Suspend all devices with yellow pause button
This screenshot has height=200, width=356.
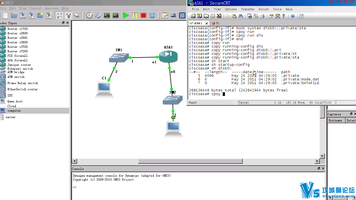[135, 15]
